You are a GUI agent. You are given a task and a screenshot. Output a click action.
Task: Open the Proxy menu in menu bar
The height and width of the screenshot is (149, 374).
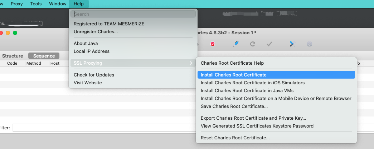click(17, 4)
